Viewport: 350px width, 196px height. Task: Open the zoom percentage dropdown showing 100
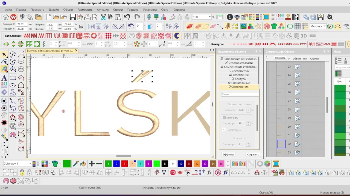pyautogui.click(x=210, y=17)
